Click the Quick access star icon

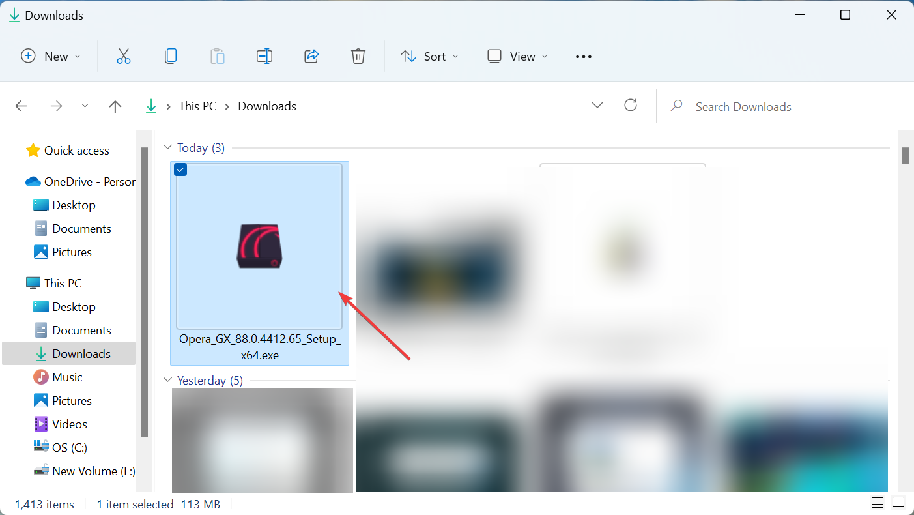click(33, 151)
